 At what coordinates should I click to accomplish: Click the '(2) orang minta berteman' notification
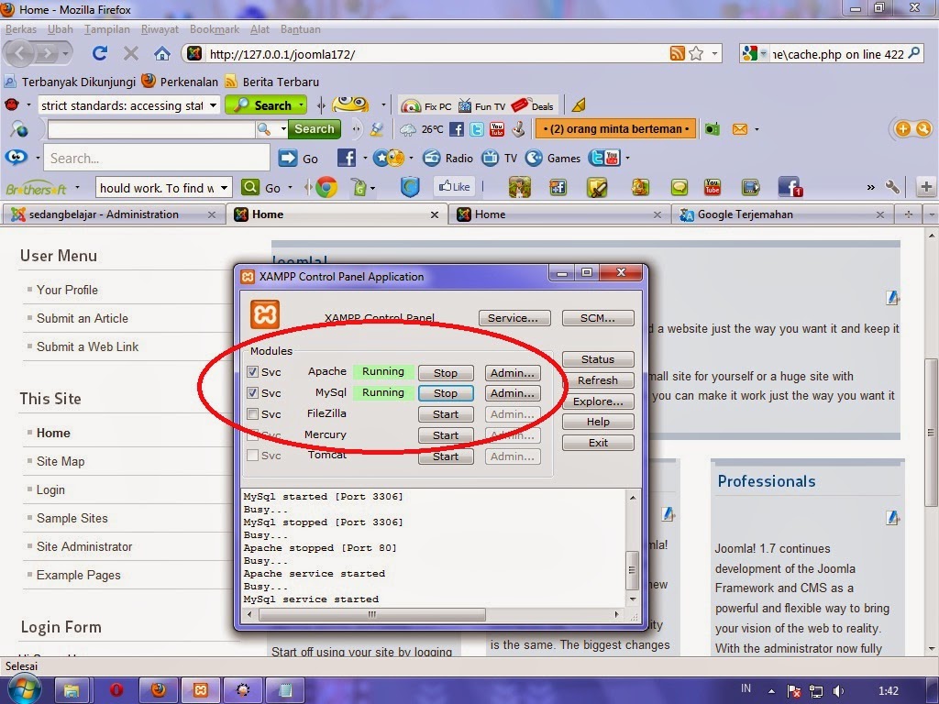615,129
